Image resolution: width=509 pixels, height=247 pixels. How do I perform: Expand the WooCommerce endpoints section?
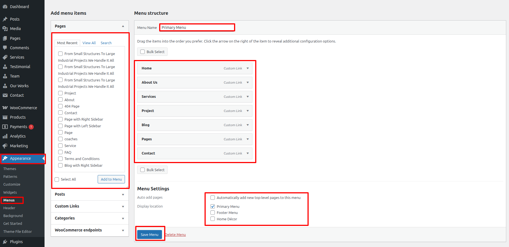coord(123,230)
